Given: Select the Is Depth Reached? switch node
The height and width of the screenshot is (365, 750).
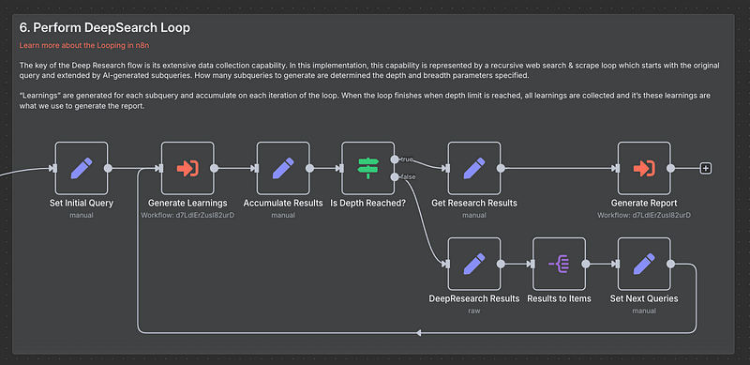Looking at the screenshot, I should [367, 168].
